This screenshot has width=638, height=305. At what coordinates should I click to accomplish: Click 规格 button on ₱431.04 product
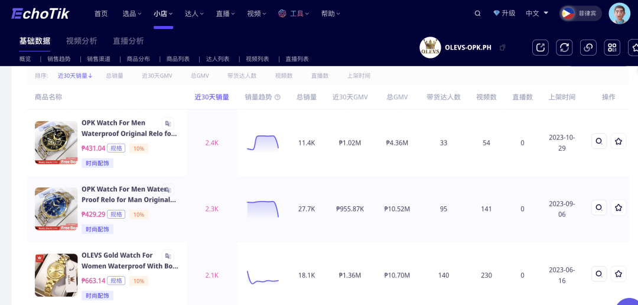click(x=116, y=148)
